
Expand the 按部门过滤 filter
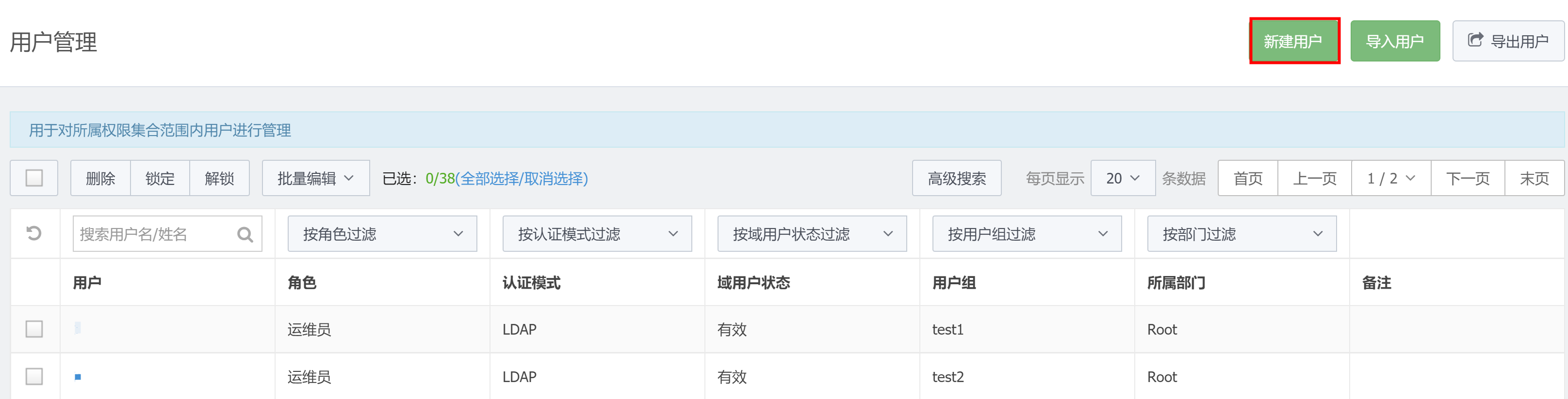1242,234
